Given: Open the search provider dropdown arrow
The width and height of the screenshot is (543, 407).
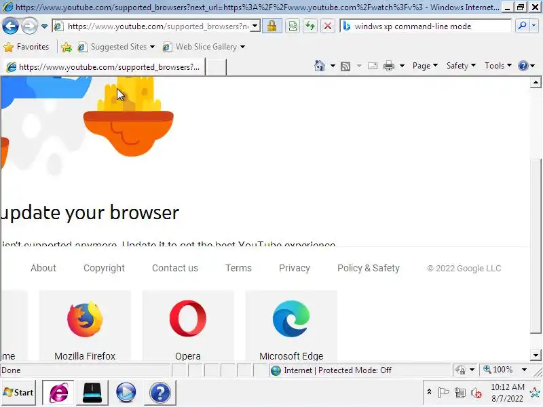Looking at the screenshot, I should [533, 26].
